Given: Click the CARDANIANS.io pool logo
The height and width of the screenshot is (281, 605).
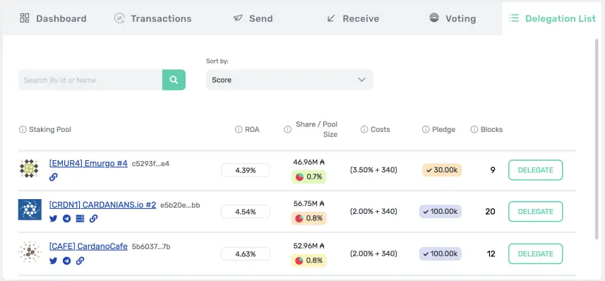Looking at the screenshot, I should [30, 210].
